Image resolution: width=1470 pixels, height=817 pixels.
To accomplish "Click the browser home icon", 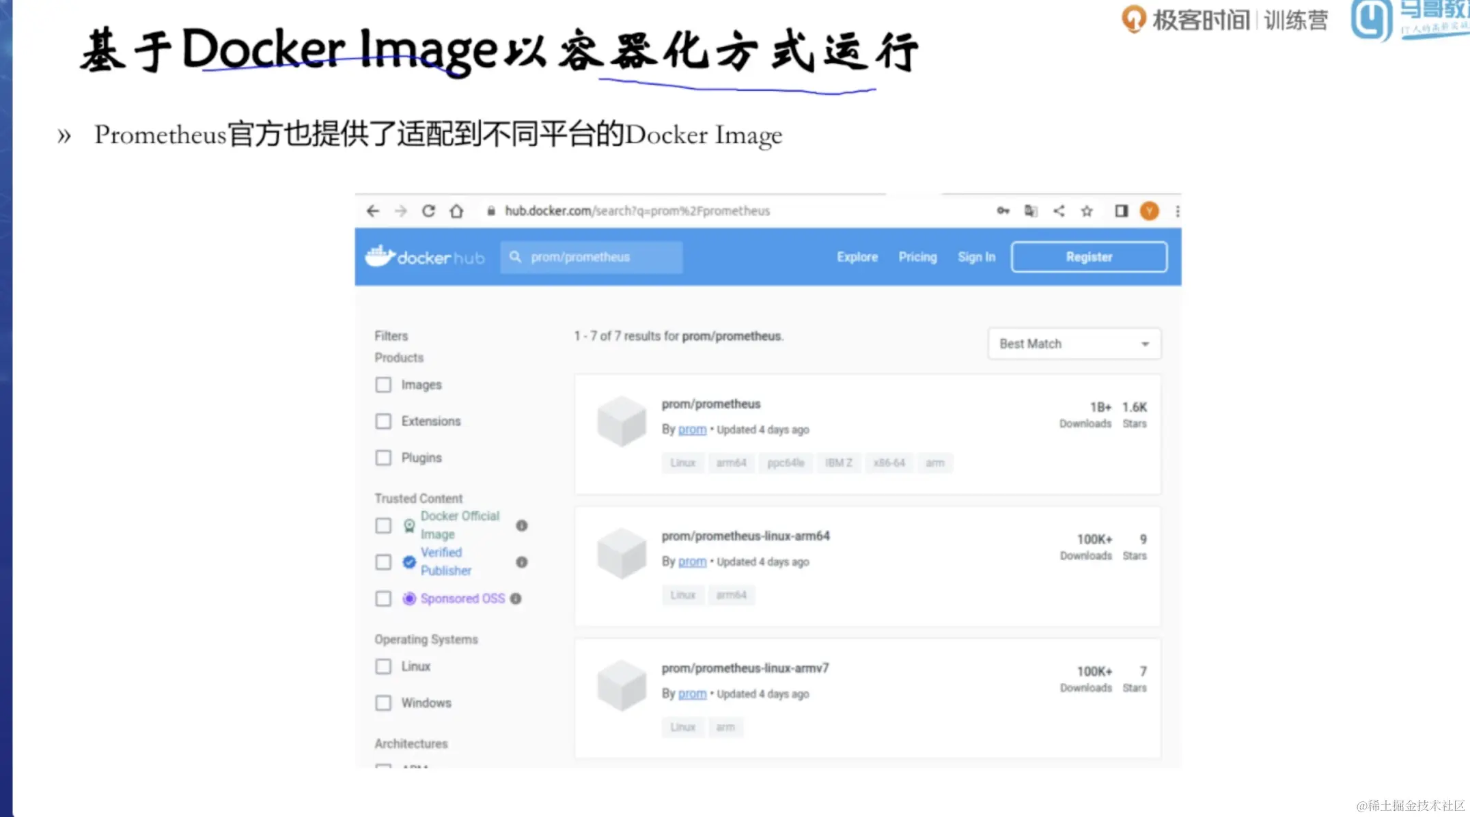I will point(456,211).
